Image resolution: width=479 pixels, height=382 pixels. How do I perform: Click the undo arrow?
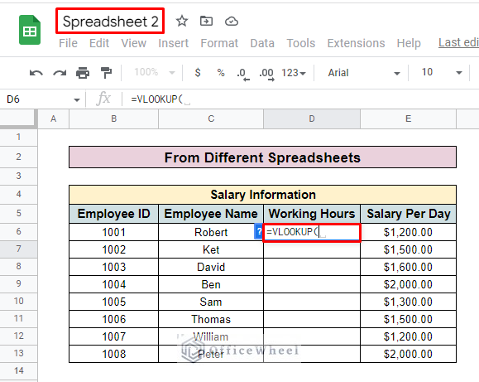pyautogui.click(x=36, y=73)
